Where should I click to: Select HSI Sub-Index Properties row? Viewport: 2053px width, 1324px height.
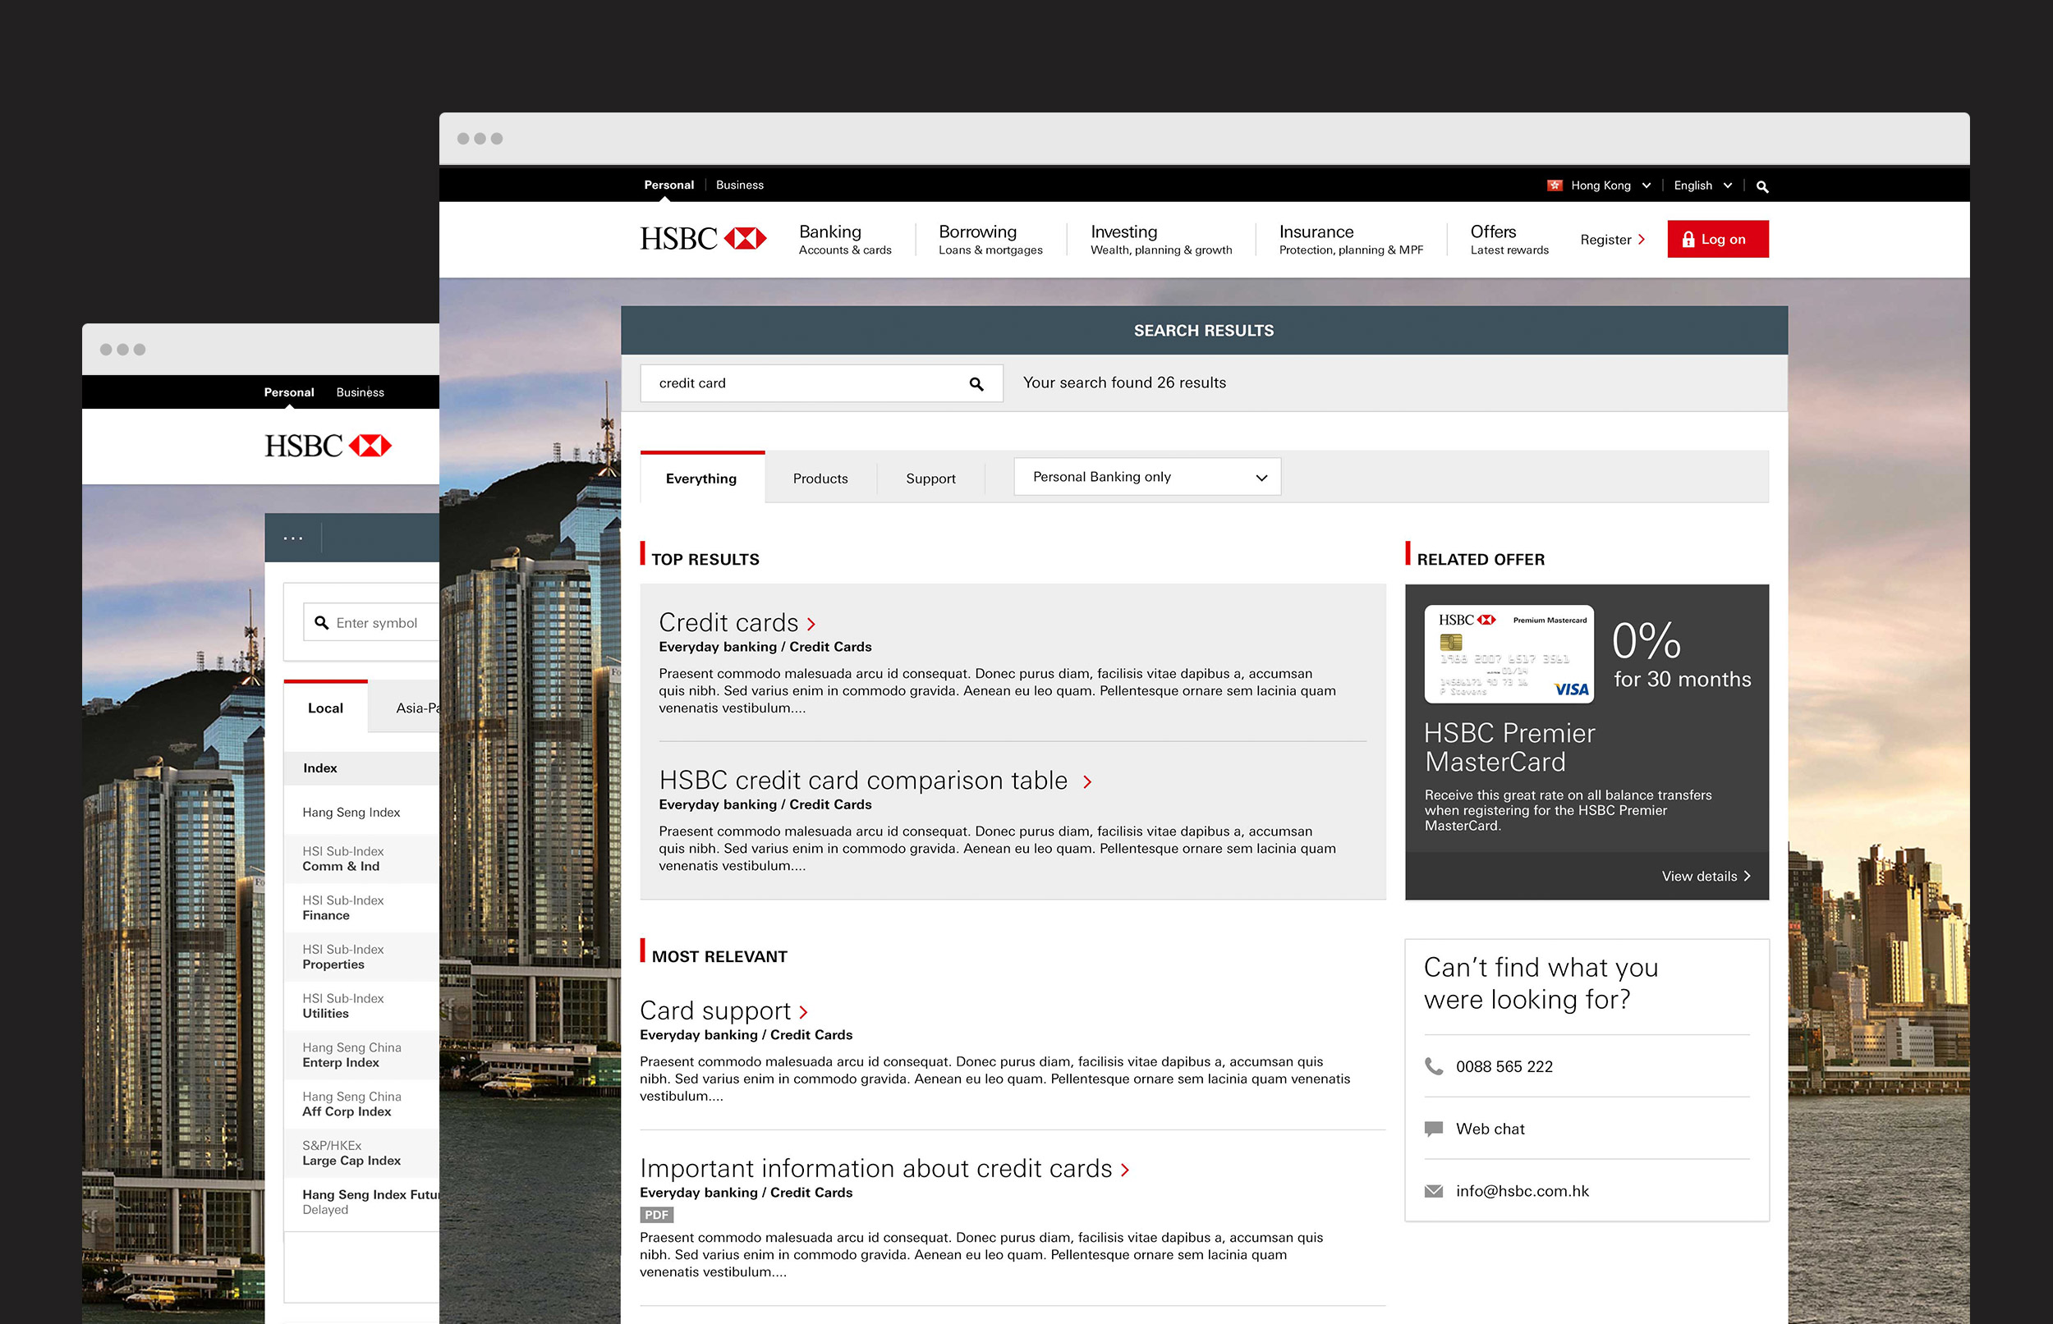pyautogui.click(x=361, y=957)
